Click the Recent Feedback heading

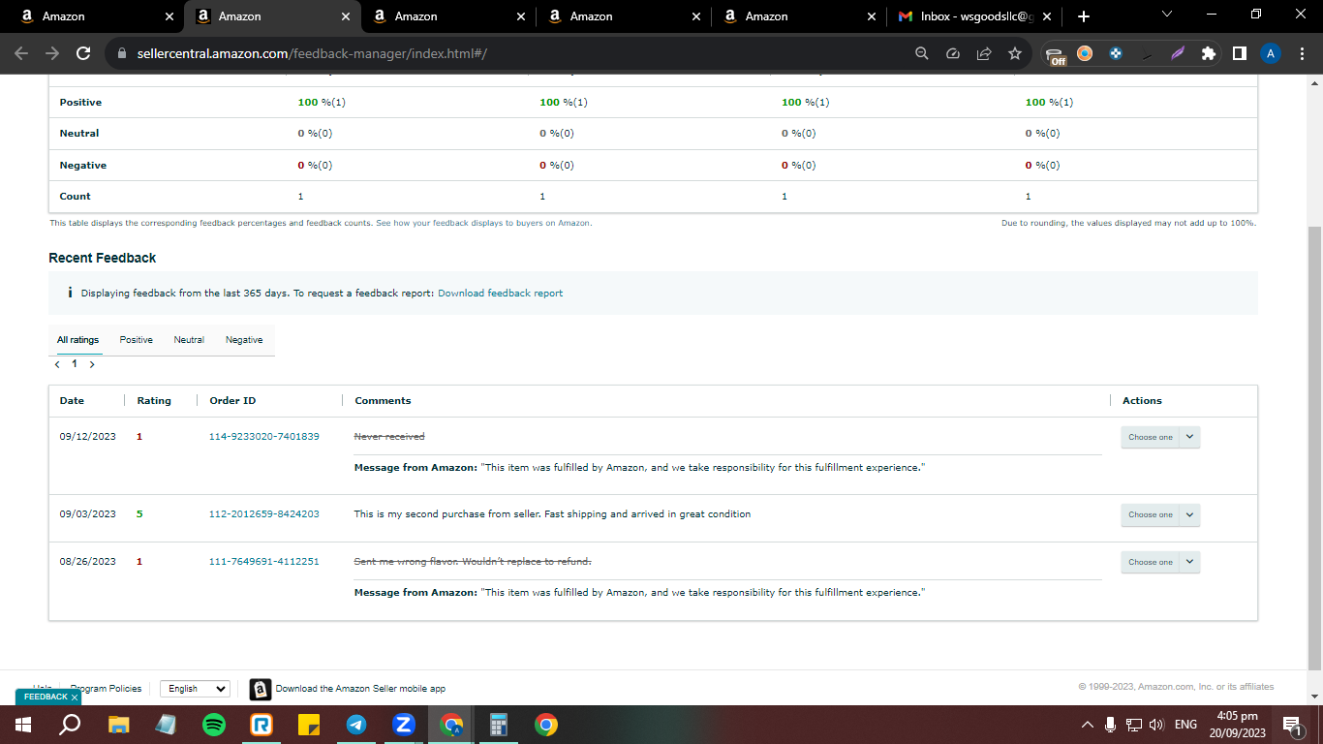point(103,258)
